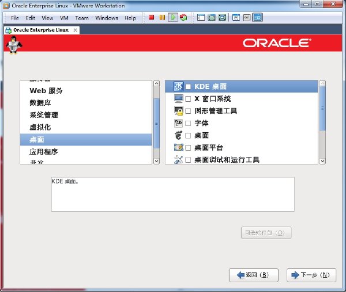Click the Reset virtual machine toolbar icon
Image resolution: width=346 pixels, height=292 pixels.
183,17
